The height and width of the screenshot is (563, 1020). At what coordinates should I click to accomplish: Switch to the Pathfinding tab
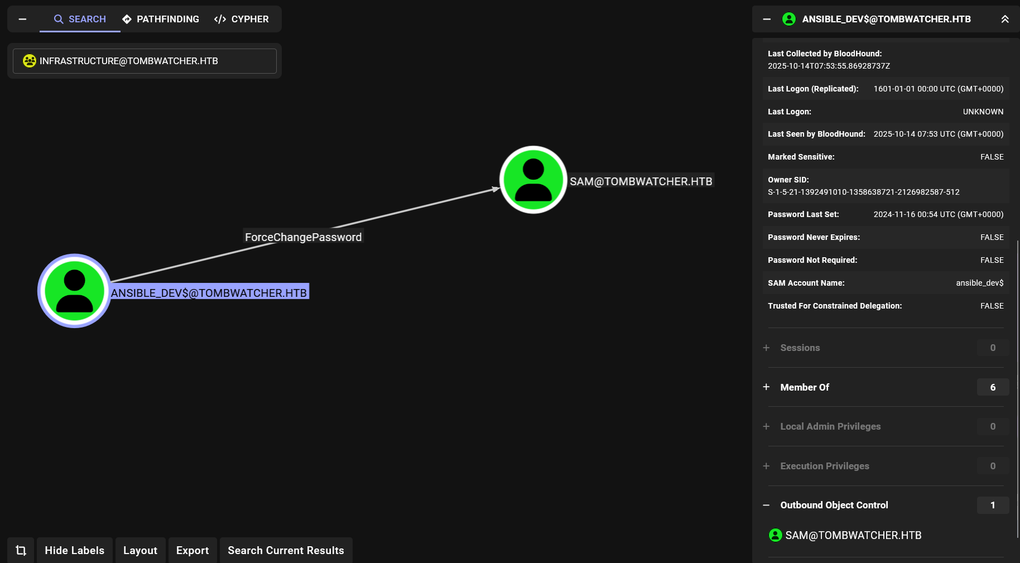tap(161, 19)
